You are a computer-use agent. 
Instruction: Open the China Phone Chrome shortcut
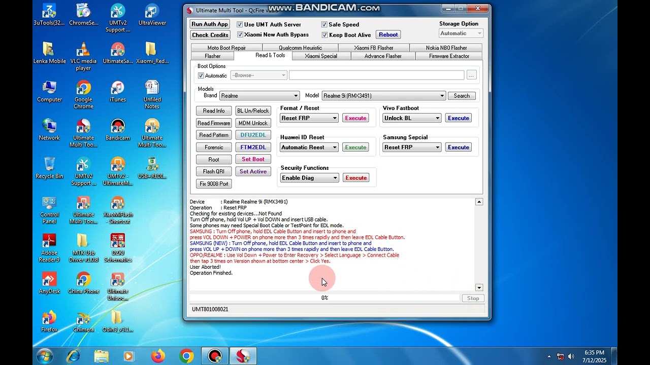pyautogui.click(x=83, y=283)
